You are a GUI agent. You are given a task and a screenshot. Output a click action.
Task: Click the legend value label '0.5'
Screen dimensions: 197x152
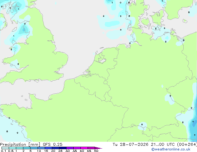tap(11, 151)
